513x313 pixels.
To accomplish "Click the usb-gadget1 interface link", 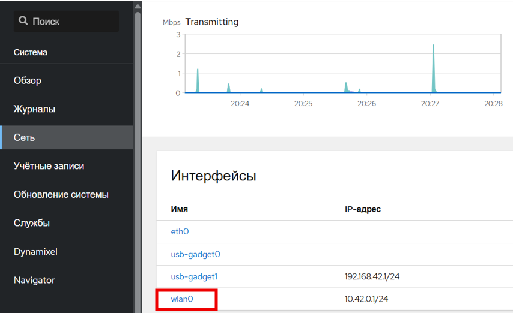I will tap(194, 276).
